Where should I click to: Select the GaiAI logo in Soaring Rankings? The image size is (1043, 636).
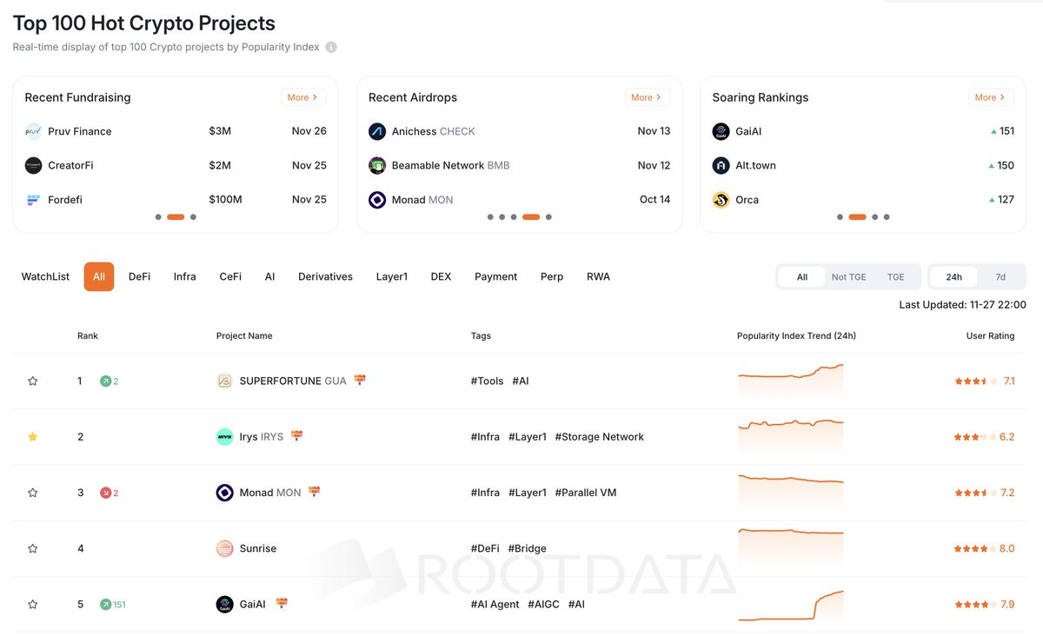tap(721, 130)
